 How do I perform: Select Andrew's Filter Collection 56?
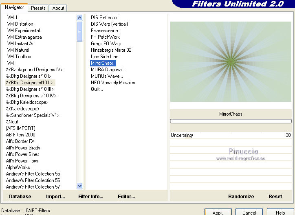[x=33, y=180]
